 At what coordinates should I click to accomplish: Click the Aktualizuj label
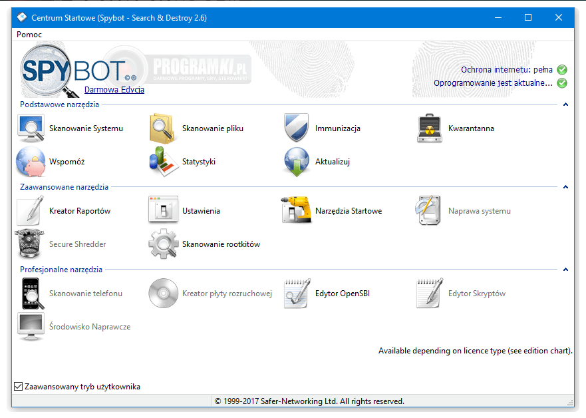point(332,162)
